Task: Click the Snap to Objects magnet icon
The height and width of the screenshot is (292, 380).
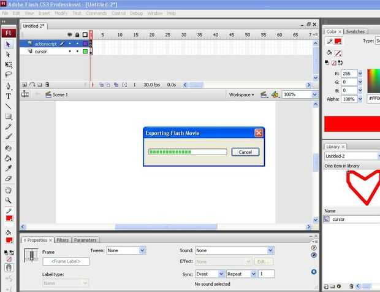Action: pyautogui.click(x=9, y=267)
